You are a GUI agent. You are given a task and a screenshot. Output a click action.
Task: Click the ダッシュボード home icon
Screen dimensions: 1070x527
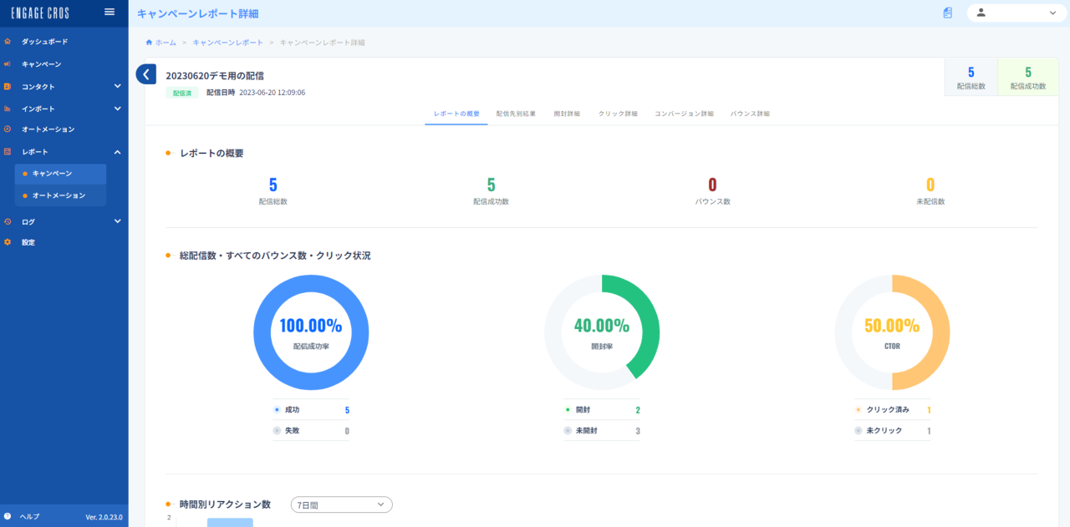(x=8, y=41)
